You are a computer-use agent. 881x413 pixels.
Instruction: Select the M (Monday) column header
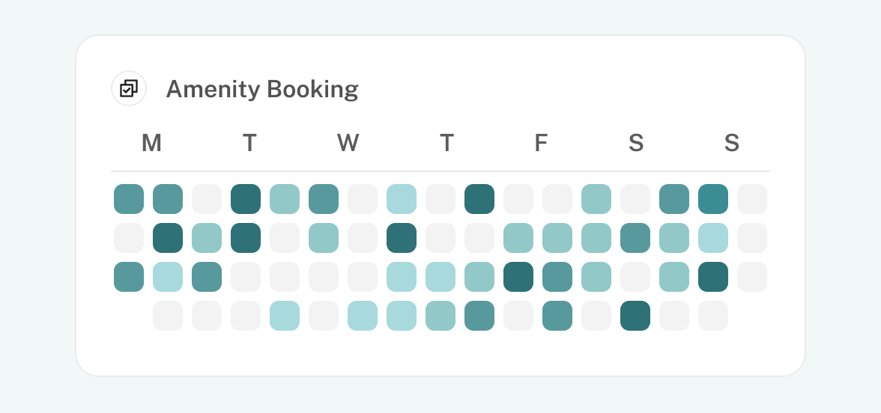click(x=151, y=143)
